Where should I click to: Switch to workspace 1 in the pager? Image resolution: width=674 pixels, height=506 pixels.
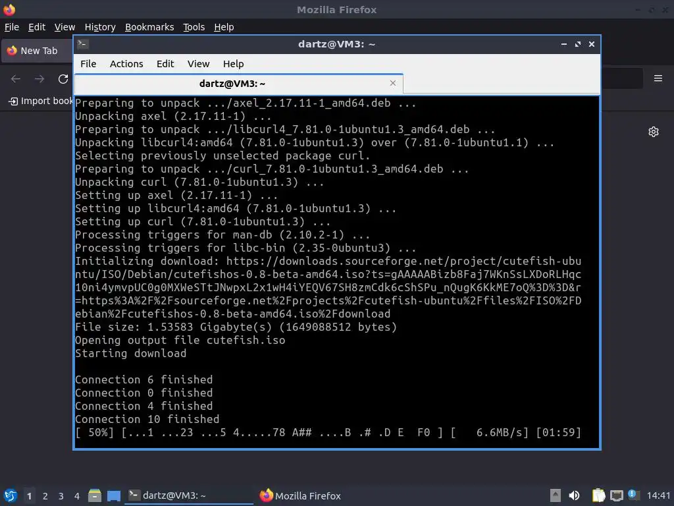[x=29, y=495]
